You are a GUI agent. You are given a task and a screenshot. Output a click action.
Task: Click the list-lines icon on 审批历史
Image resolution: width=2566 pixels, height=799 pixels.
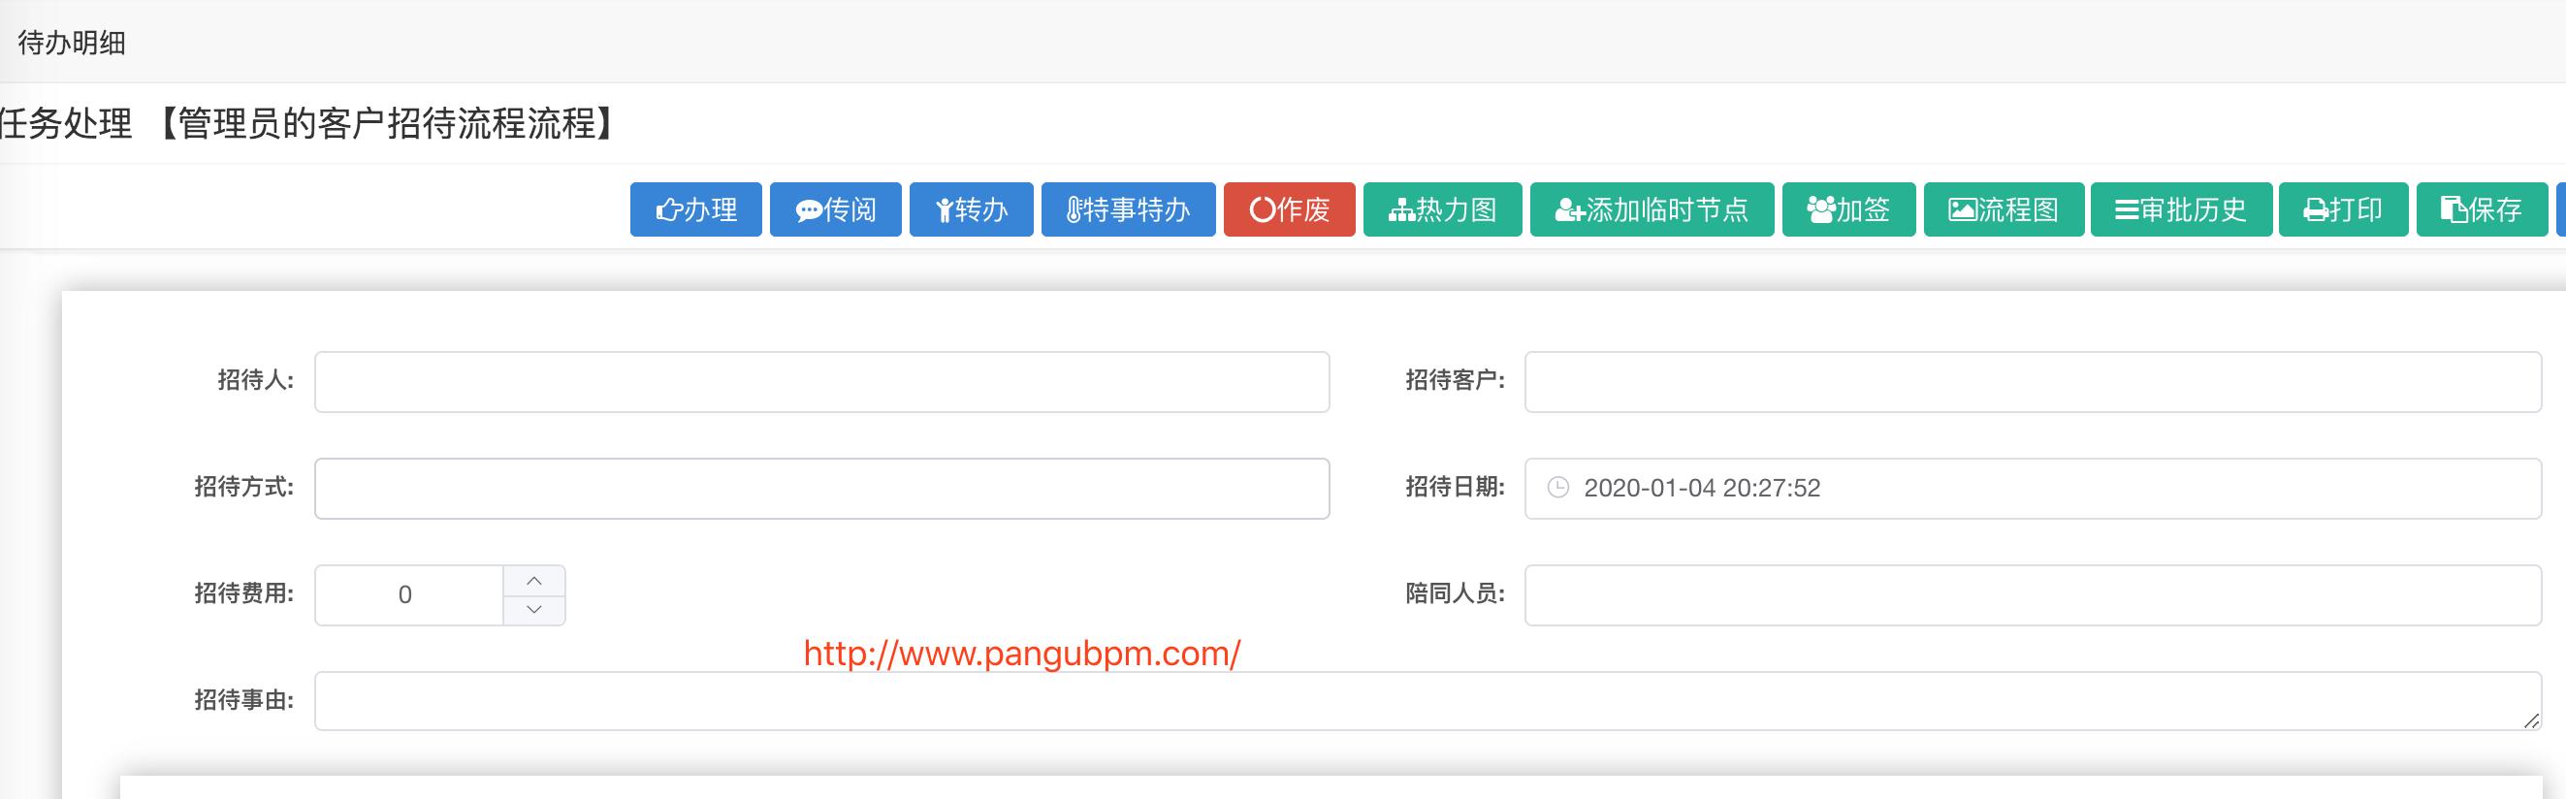(x=2127, y=210)
